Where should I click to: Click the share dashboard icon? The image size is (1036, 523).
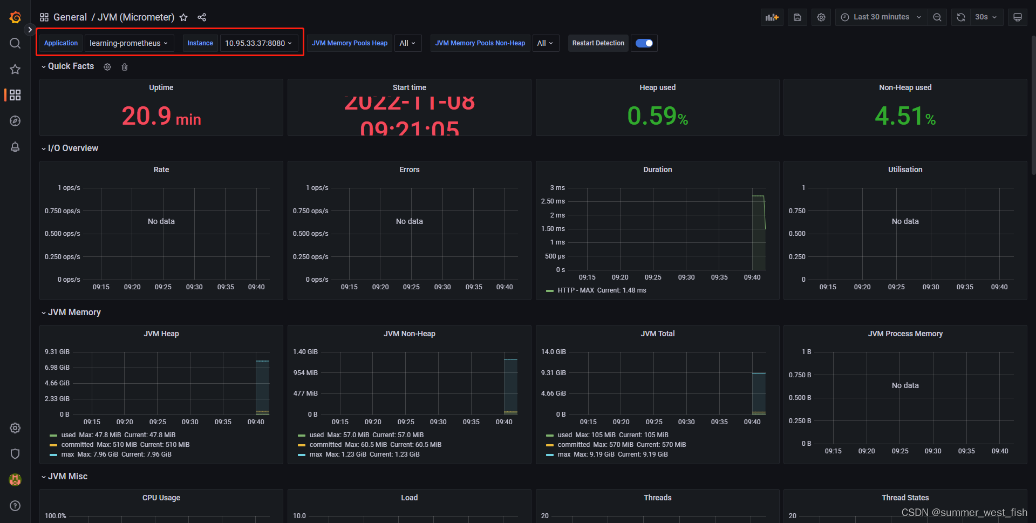pyautogui.click(x=202, y=17)
